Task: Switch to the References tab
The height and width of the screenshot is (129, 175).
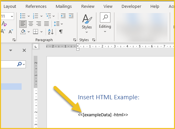Action: [36, 7]
